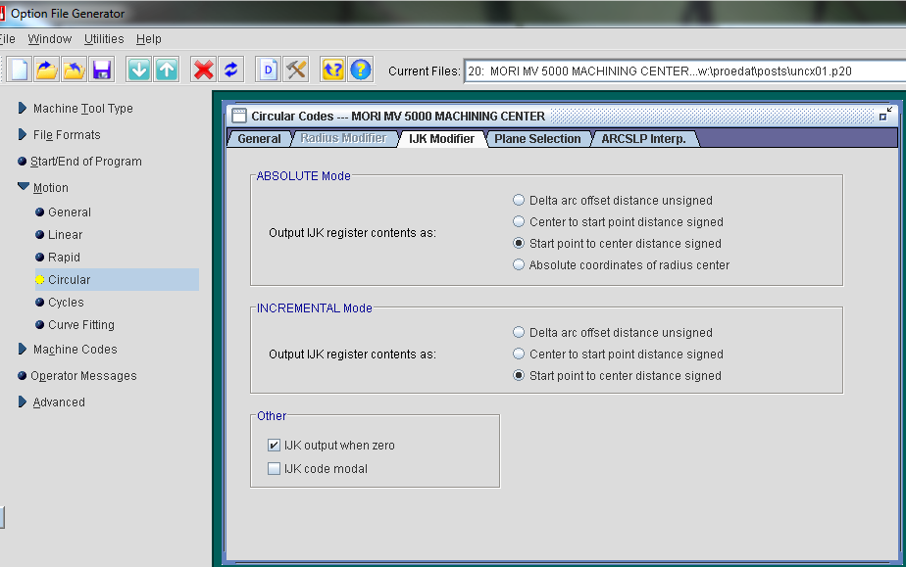
Task: Click the red X delete icon
Action: 203,70
